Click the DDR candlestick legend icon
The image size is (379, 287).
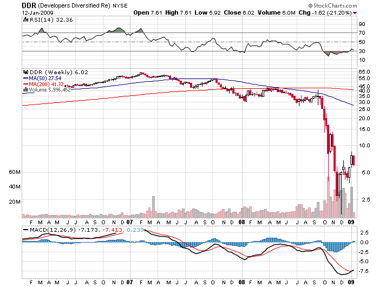click(x=25, y=72)
